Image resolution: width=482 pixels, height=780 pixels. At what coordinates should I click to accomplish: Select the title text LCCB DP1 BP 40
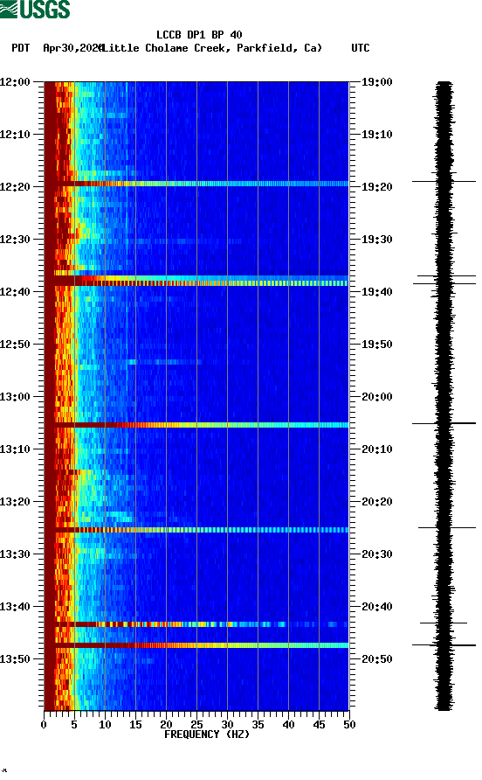click(199, 35)
